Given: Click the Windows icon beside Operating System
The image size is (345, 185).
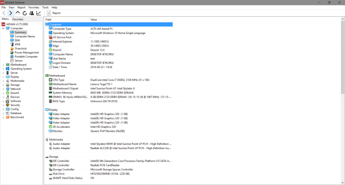Looking at the screenshot, I should (x=50, y=33).
